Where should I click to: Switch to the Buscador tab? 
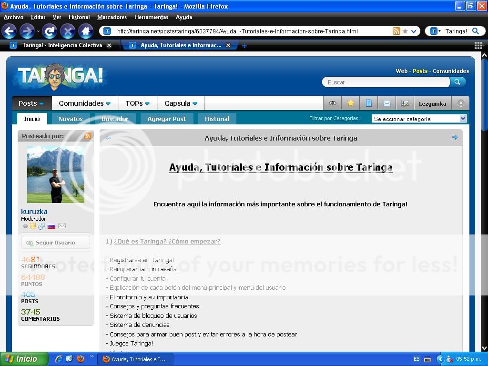click(x=115, y=119)
